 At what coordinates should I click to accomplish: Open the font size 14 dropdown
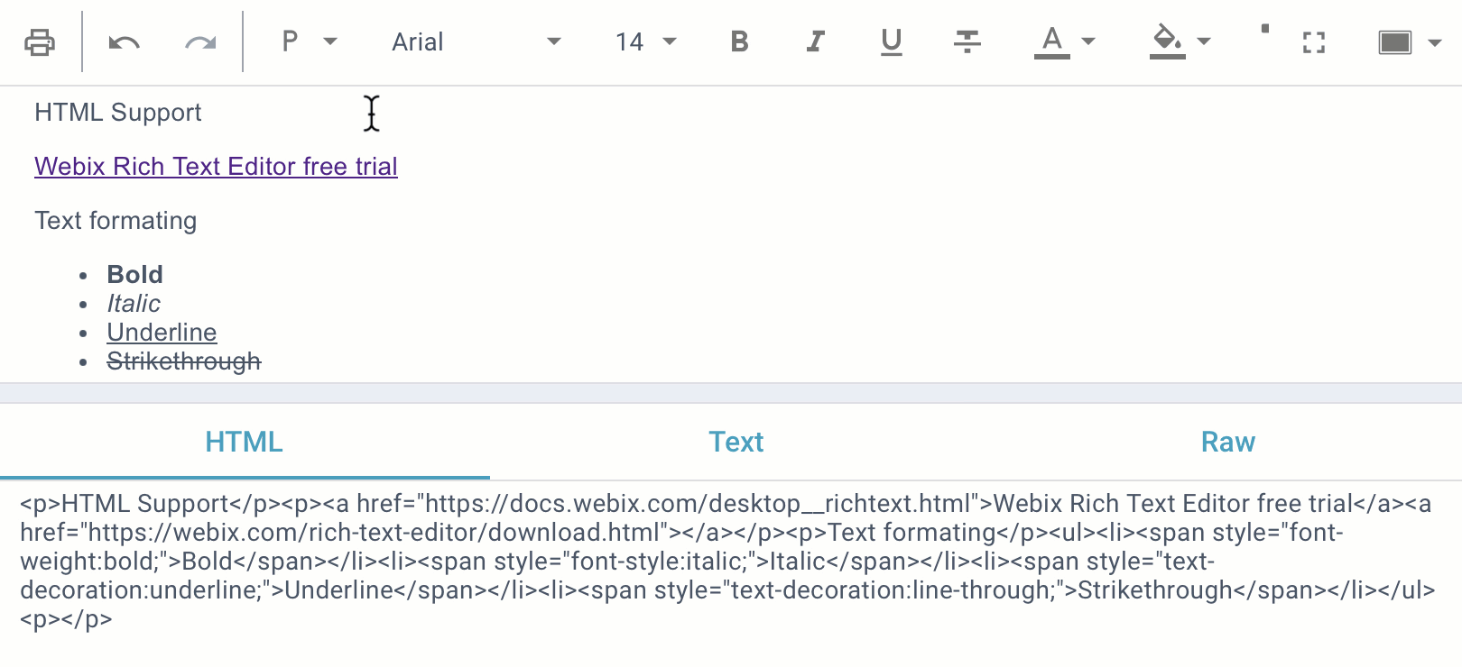645,41
